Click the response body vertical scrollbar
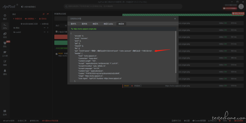This screenshot has height=123, width=246. click(176, 52)
